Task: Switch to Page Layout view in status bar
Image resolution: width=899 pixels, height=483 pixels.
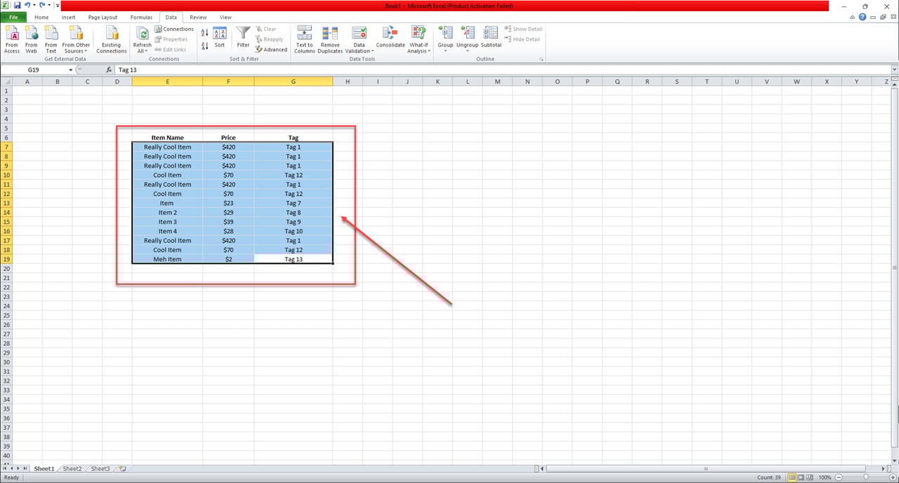Action: 801,477
